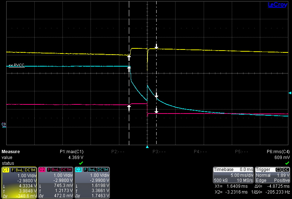Screen dimensions: 292x199
Task: Click the DC1M coupling indicator in C2 descriptor
Action: pos(66,170)
